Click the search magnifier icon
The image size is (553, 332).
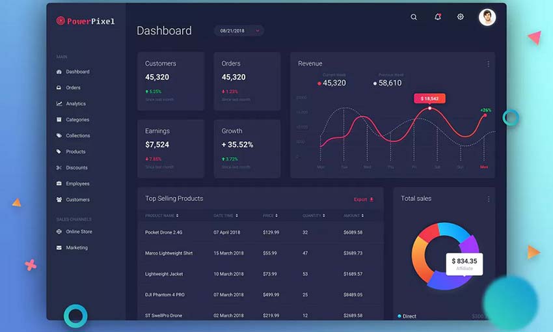coord(414,17)
